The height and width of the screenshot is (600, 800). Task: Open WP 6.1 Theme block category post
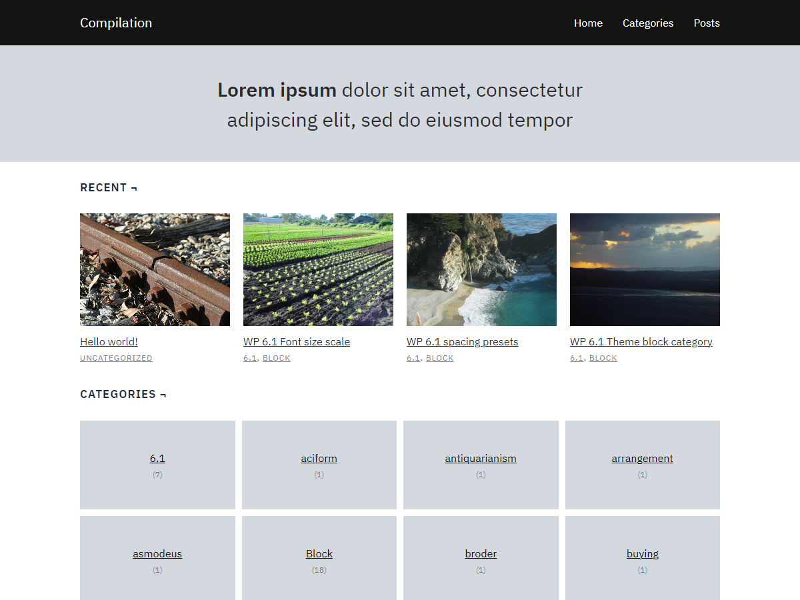pyautogui.click(x=641, y=341)
